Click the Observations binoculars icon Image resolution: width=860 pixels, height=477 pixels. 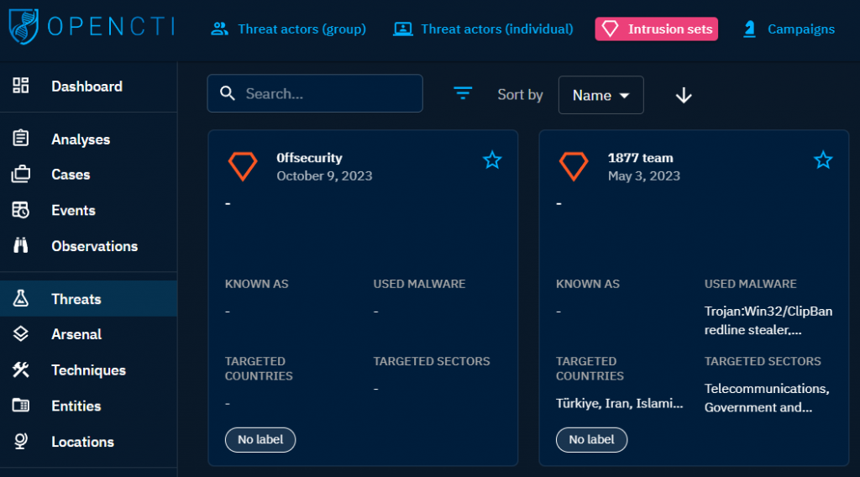coord(21,245)
